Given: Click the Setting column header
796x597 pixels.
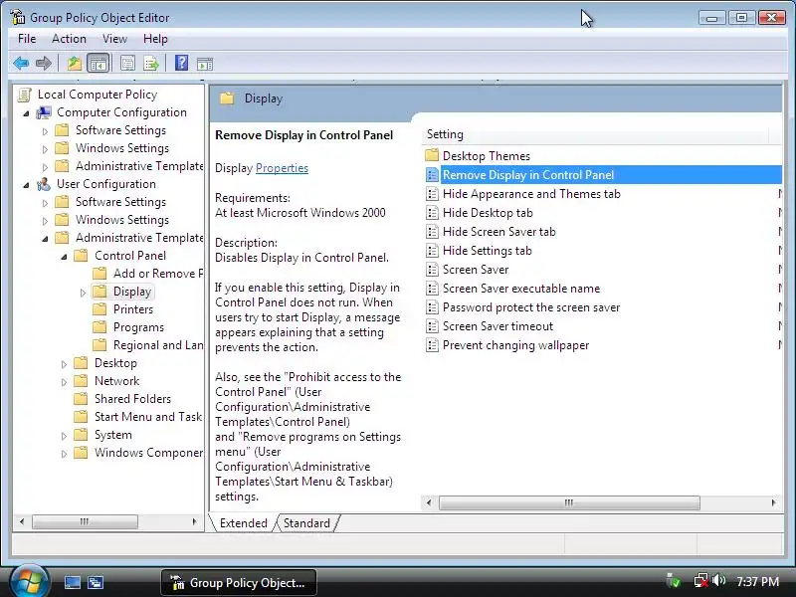Looking at the screenshot, I should point(595,134).
